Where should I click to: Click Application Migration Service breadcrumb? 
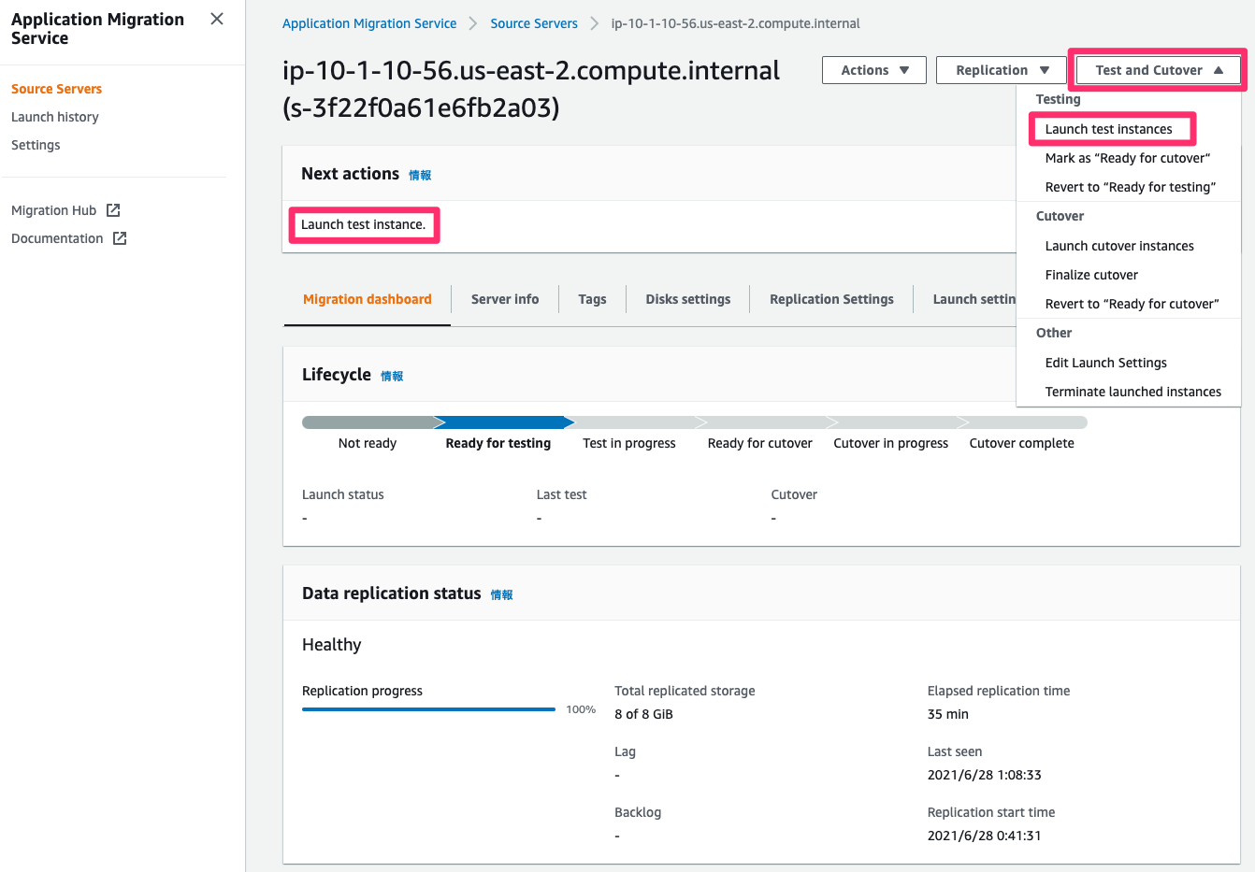pyautogui.click(x=369, y=23)
